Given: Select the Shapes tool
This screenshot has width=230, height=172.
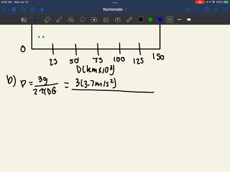Looking at the screenshot, I should coord(71,20).
